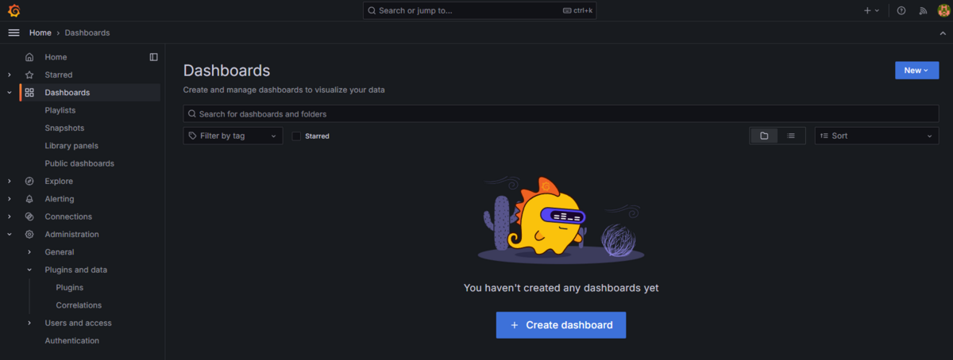Click the Alerting label in sidebar
This screenshot has height=360, width=953.
click(x=60, y=199)
